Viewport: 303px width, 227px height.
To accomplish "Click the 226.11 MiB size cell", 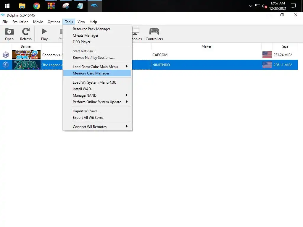I will click(283, 65).
